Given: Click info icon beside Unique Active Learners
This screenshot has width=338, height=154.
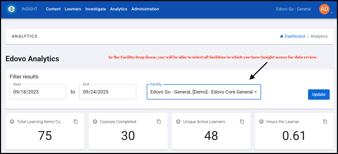Looking at the screenshot, I should pos(178,122).
